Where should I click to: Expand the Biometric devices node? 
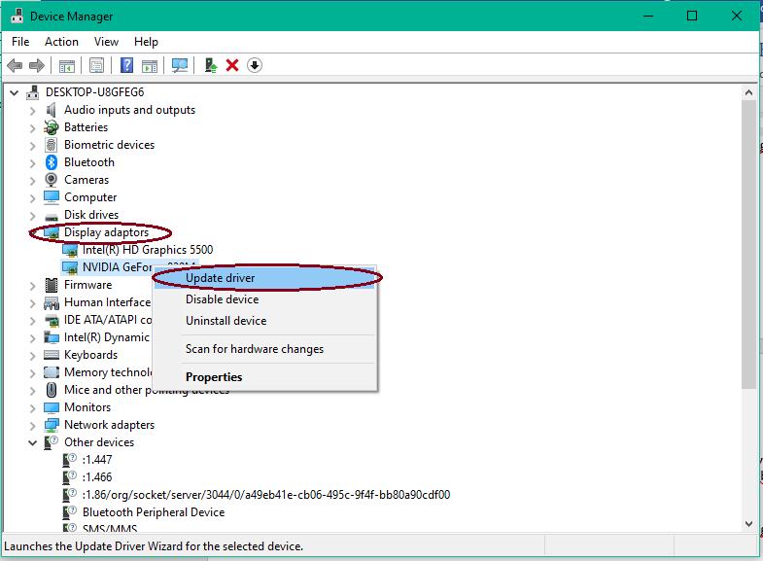point(32,146)
